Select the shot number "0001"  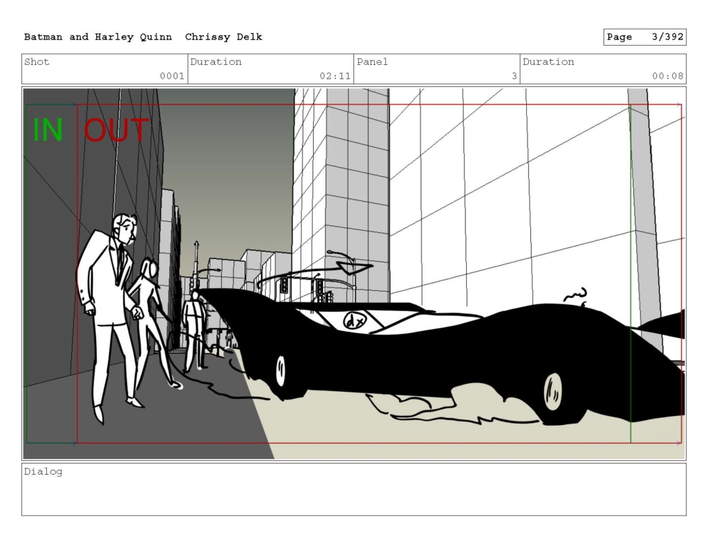click(172, 76)
